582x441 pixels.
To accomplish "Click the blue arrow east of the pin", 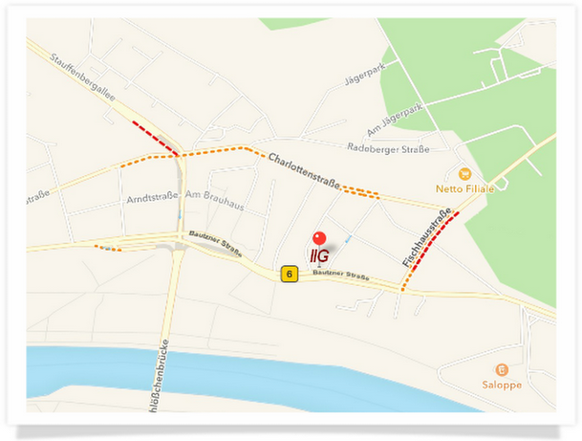I will click(x=348, y=239).
